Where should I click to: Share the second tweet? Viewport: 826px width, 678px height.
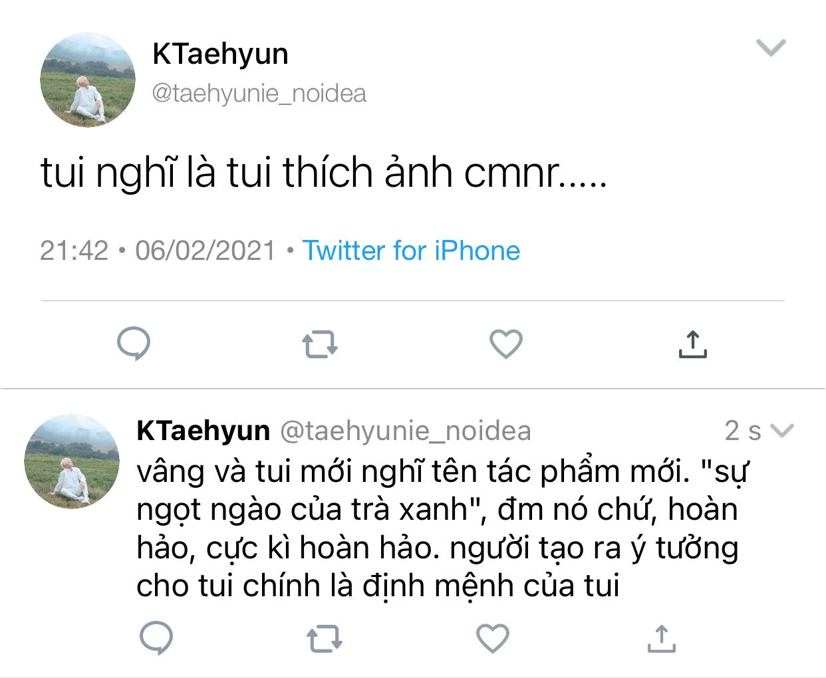(x=661, y=638)
